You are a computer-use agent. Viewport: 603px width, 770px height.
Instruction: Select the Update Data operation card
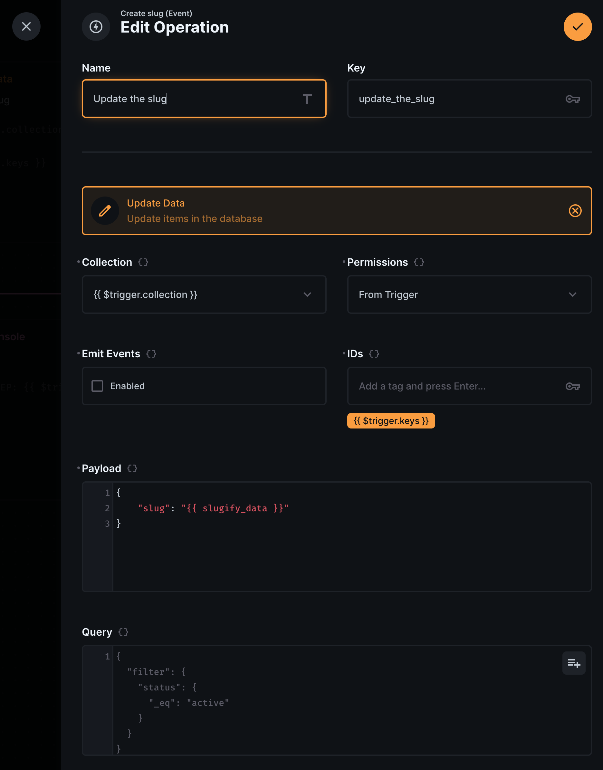tap(337, 211)
